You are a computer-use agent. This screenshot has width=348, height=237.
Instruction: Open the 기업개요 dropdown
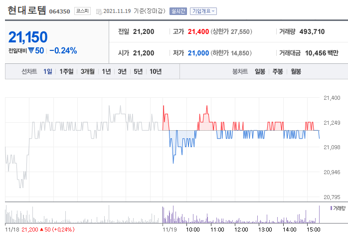pos(203,11)
